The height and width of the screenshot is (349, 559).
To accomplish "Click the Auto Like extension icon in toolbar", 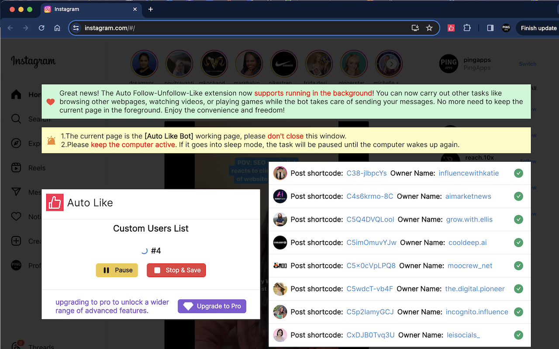I will click(451, 28).
